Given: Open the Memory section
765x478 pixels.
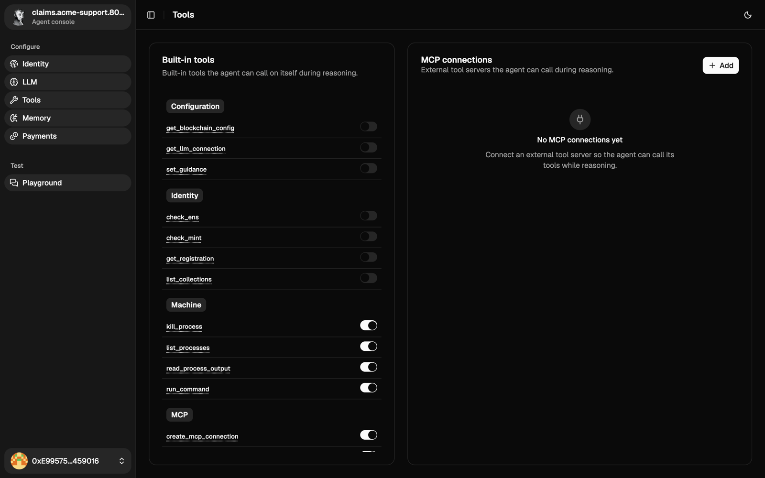Looking at the screenshot, I should tap(68, 118).
